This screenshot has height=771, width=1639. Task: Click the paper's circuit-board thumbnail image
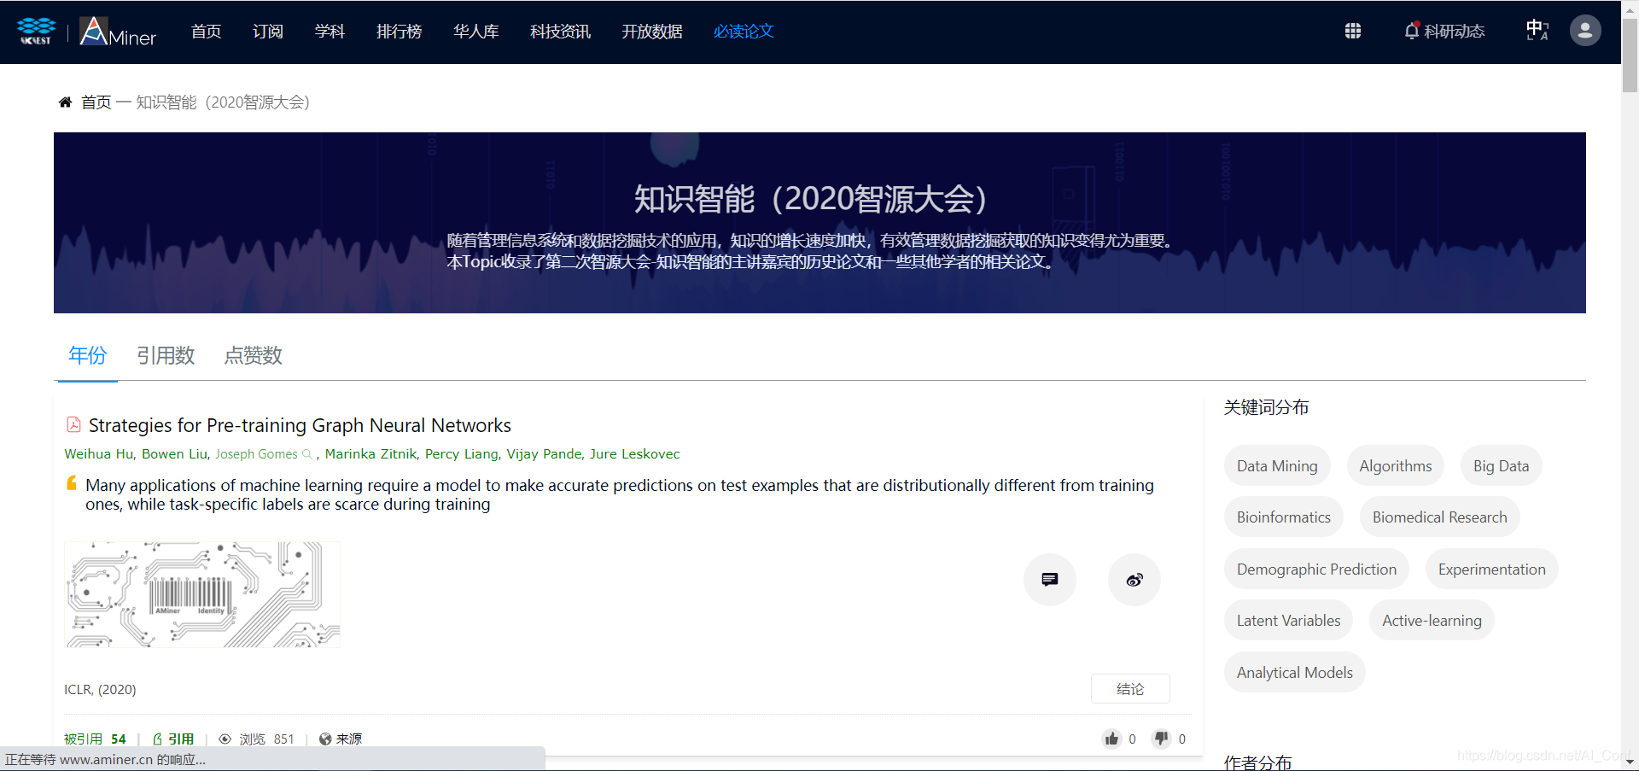tap(201, 594)
